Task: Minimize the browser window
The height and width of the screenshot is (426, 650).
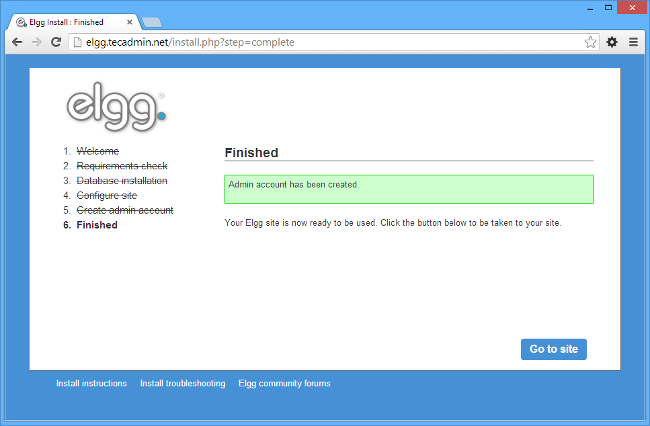Action: coord(590,8)
